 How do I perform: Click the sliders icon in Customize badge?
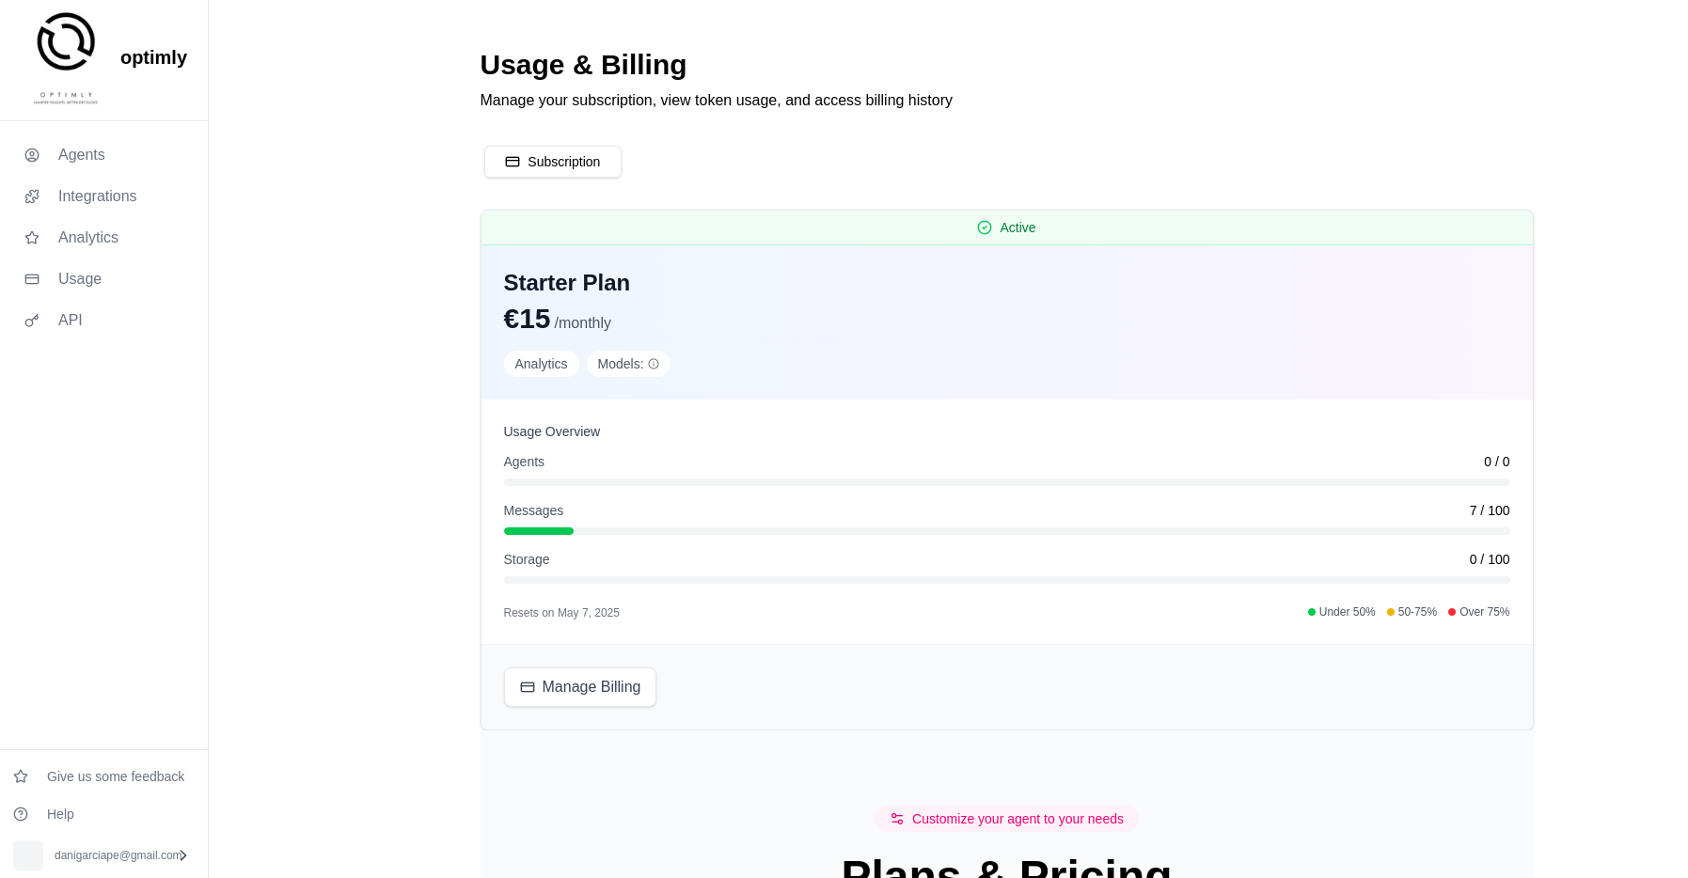[x=897, y=819]
